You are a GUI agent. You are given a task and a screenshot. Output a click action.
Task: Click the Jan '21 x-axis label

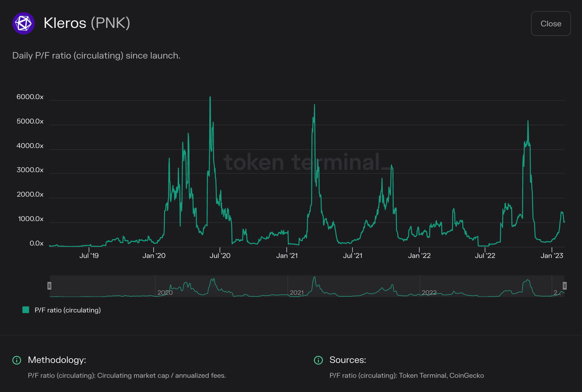(x=287, y=256)
